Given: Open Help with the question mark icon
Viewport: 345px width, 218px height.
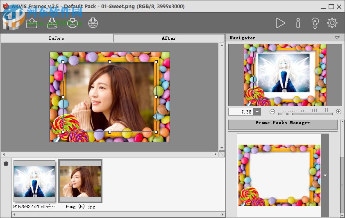Looking at the screenshot, I should 315,23.
